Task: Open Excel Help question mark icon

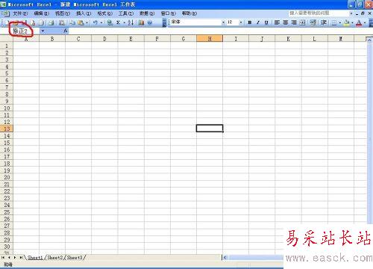Action: point(150,22)
